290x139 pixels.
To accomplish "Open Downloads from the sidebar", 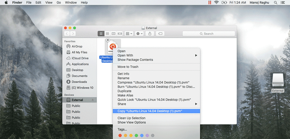I will point(80,82).
